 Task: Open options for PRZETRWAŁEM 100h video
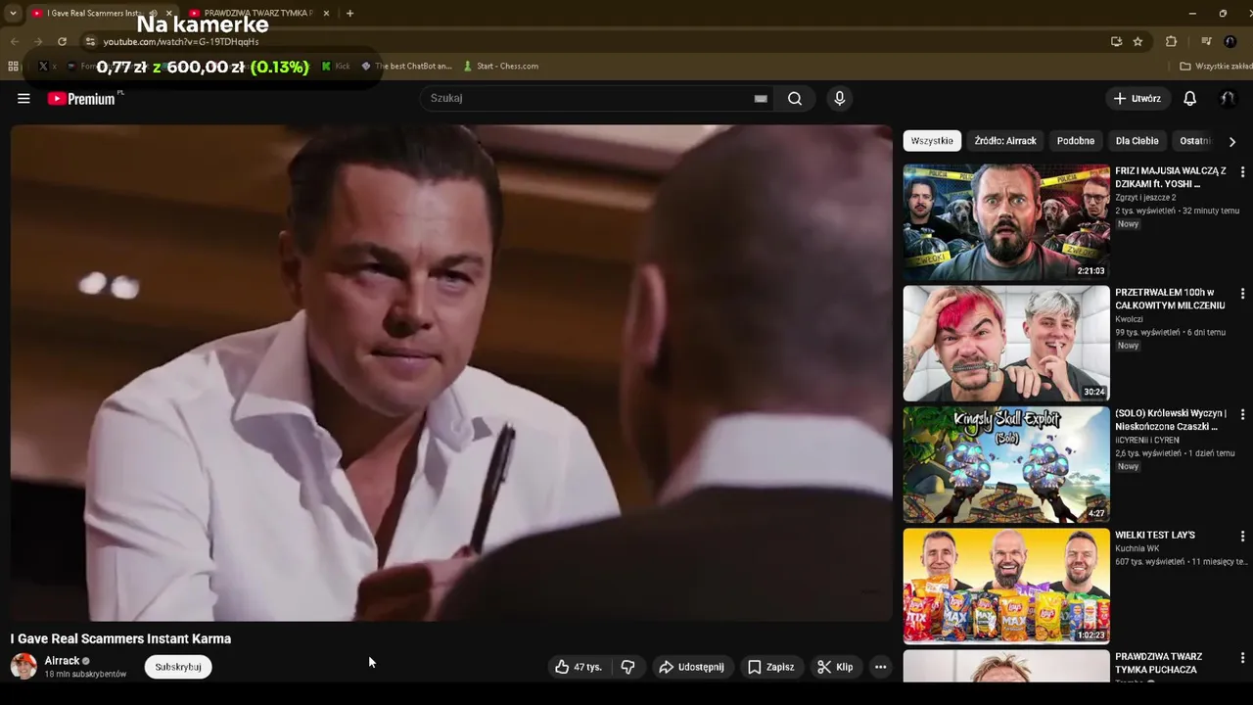1242,293
